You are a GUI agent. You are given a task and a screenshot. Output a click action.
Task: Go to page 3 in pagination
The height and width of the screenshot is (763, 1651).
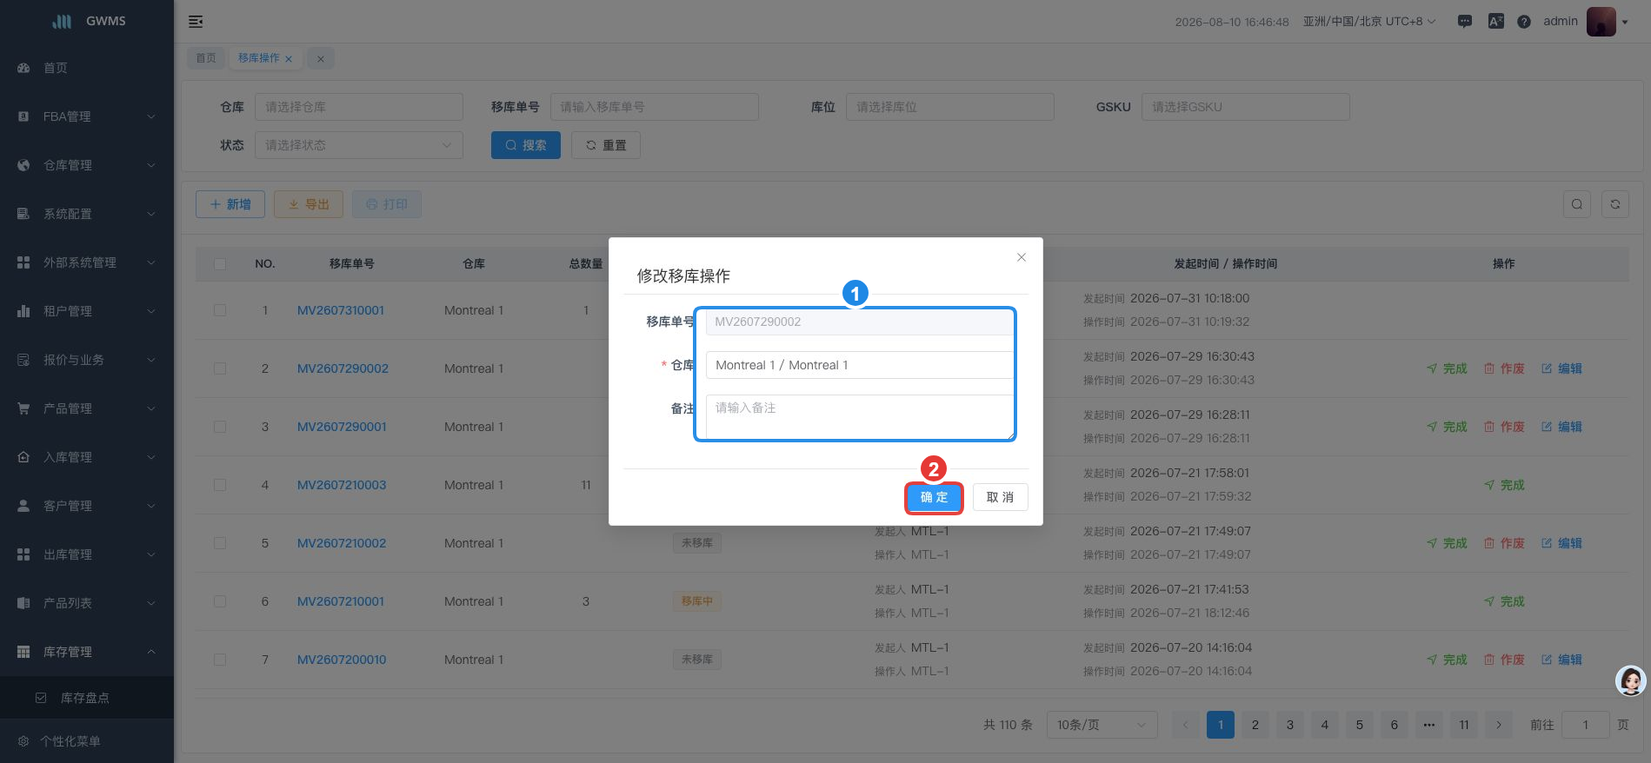click(1290, 725)
